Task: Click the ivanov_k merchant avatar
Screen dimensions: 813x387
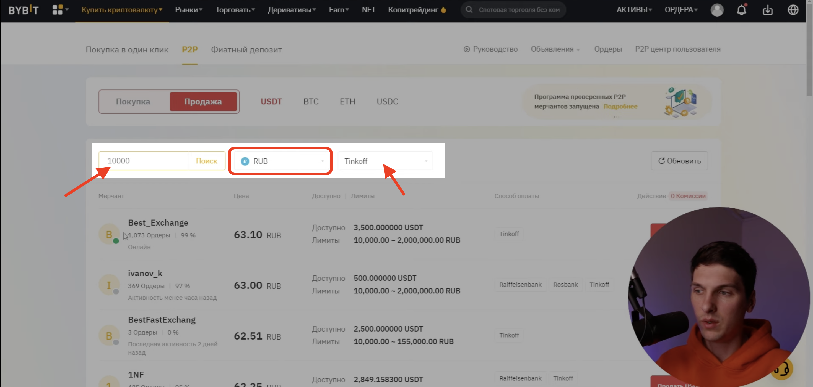Action: point(109,285)
